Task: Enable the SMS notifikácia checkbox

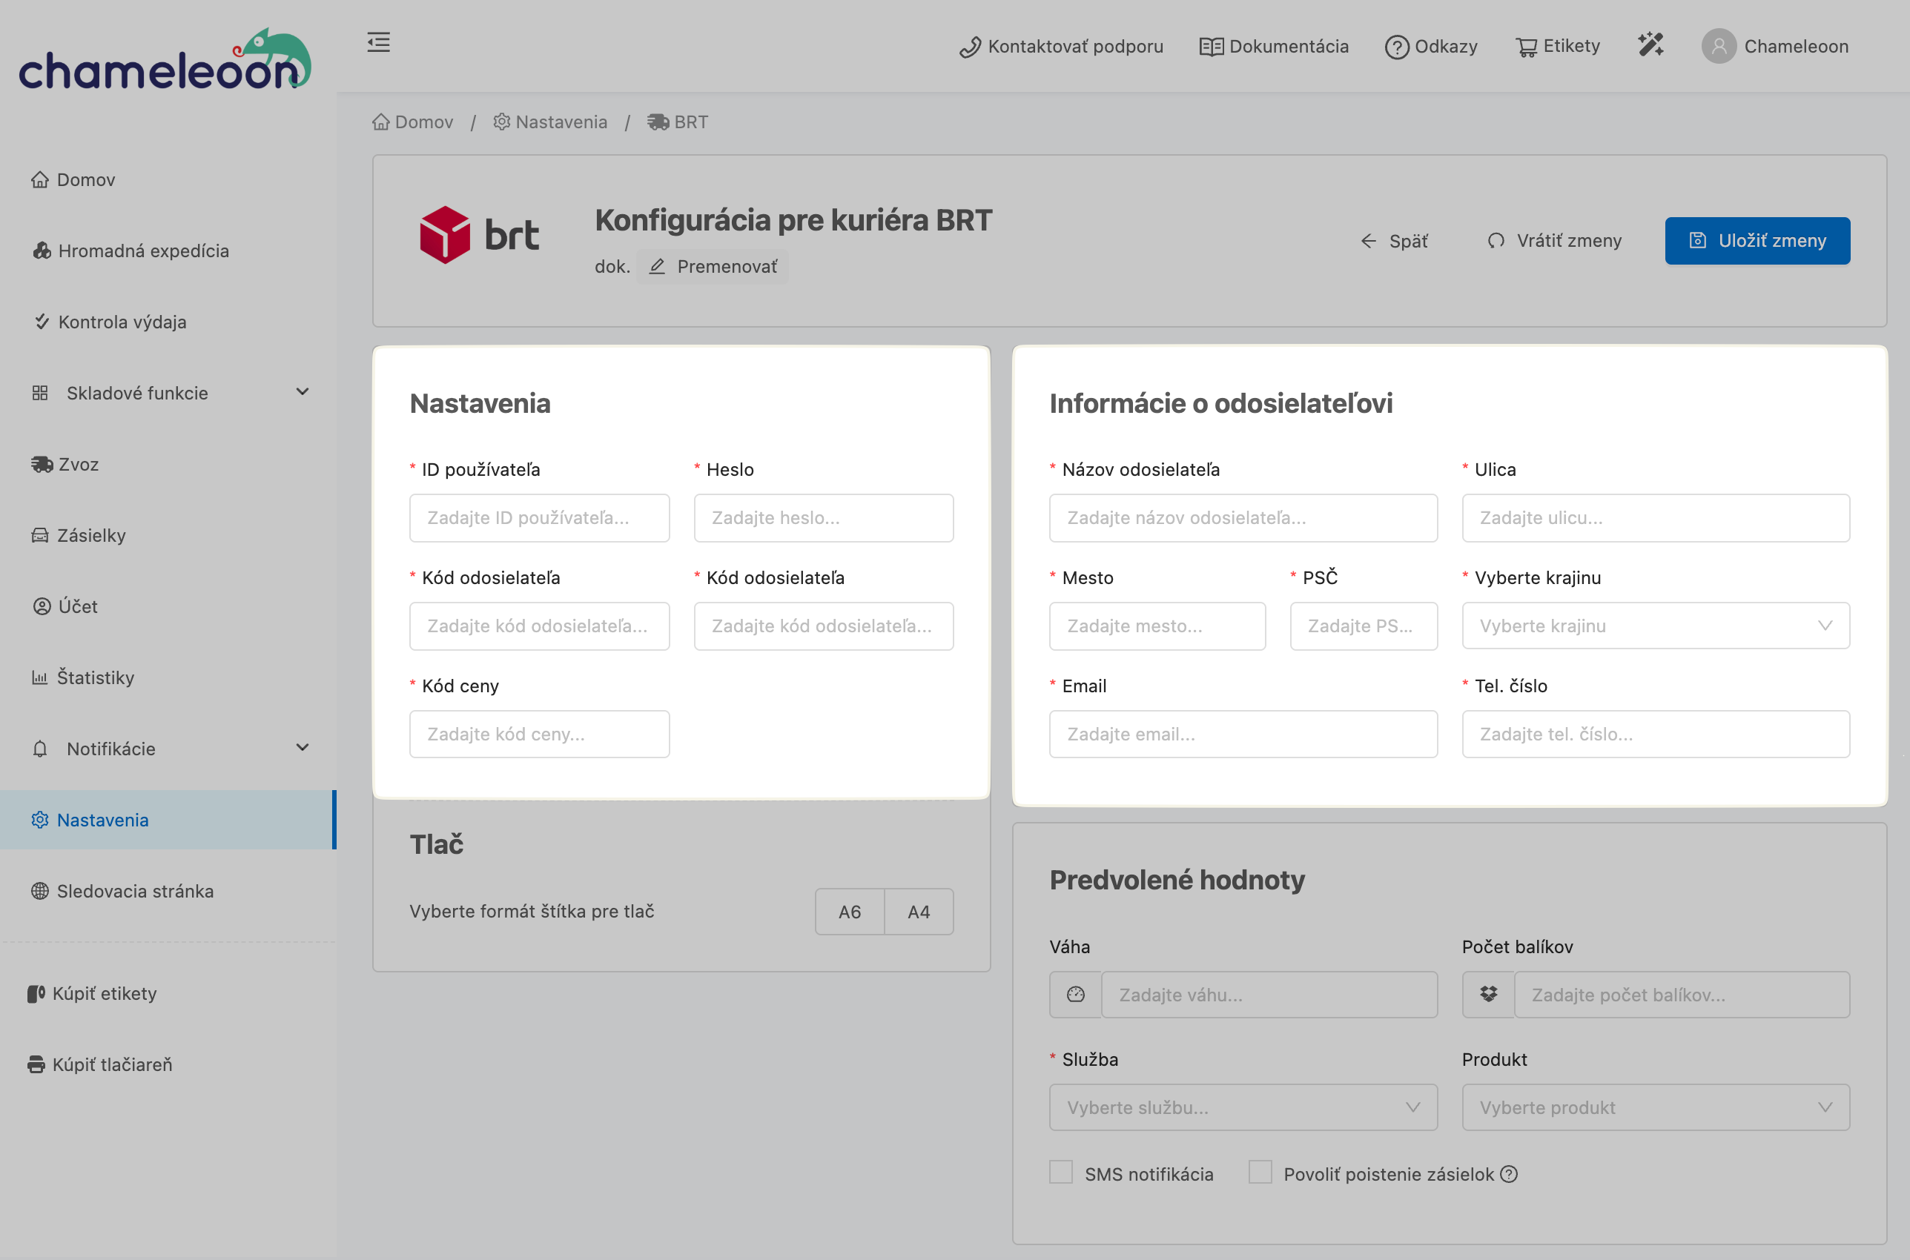Action: point(1061,1173)
